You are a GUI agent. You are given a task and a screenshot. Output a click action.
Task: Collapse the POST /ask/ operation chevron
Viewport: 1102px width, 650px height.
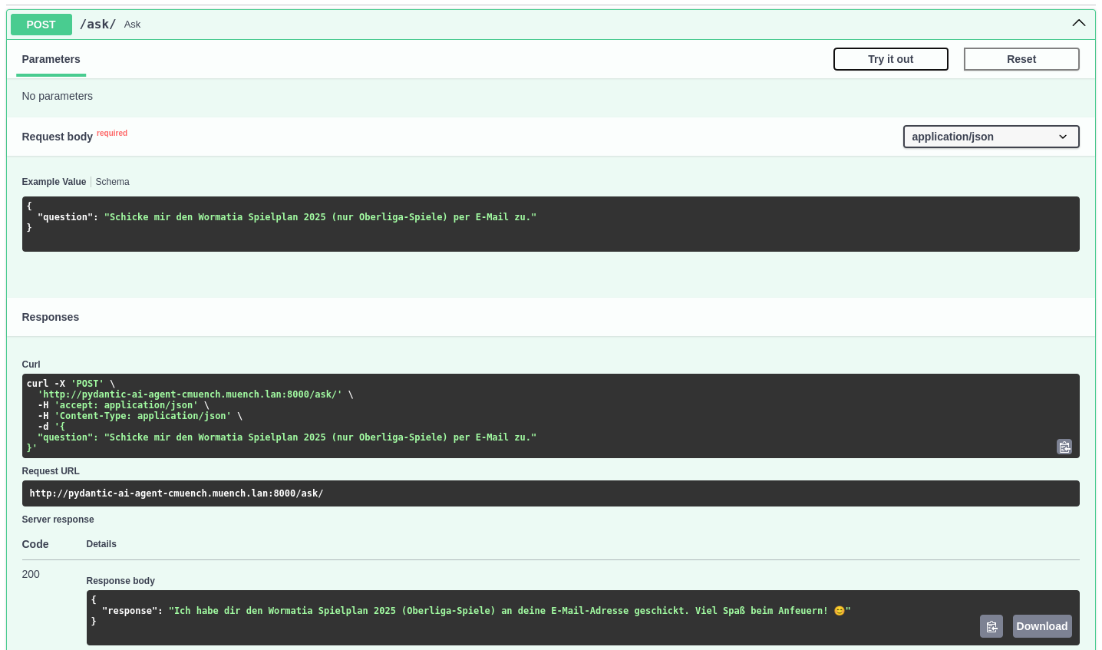(x=1078, y=23)
